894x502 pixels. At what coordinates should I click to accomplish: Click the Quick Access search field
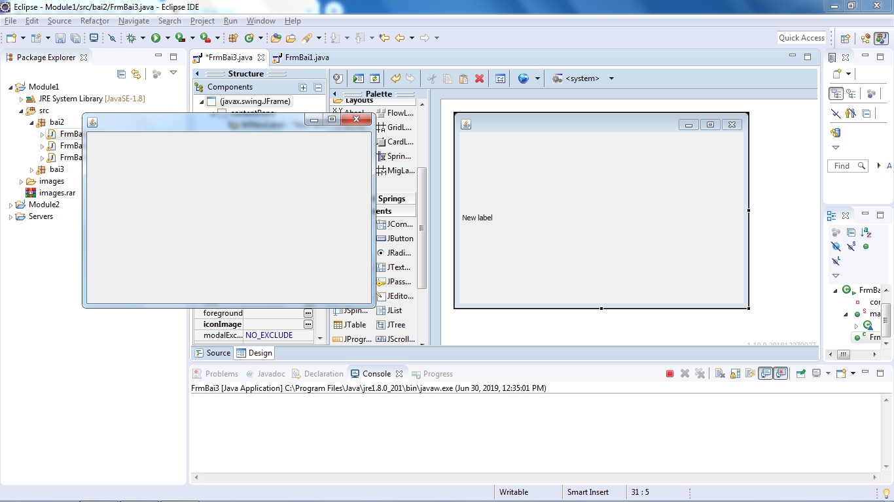(801, 38)
